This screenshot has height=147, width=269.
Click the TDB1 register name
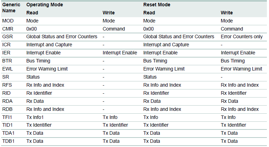[8, 141]
